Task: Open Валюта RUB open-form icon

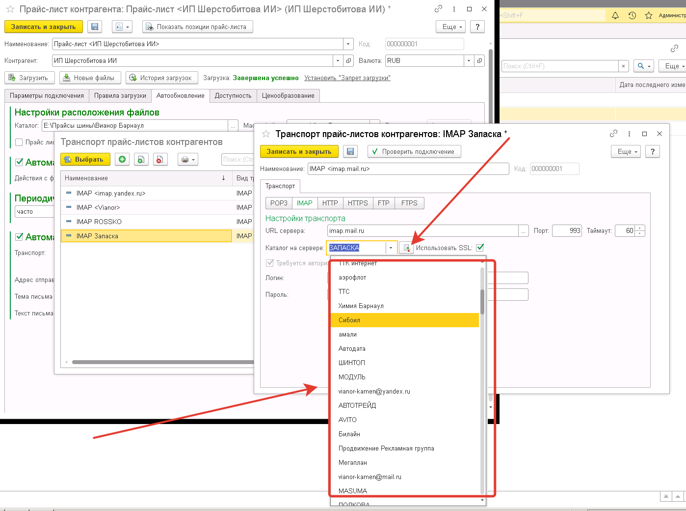Action: [480, 60]
